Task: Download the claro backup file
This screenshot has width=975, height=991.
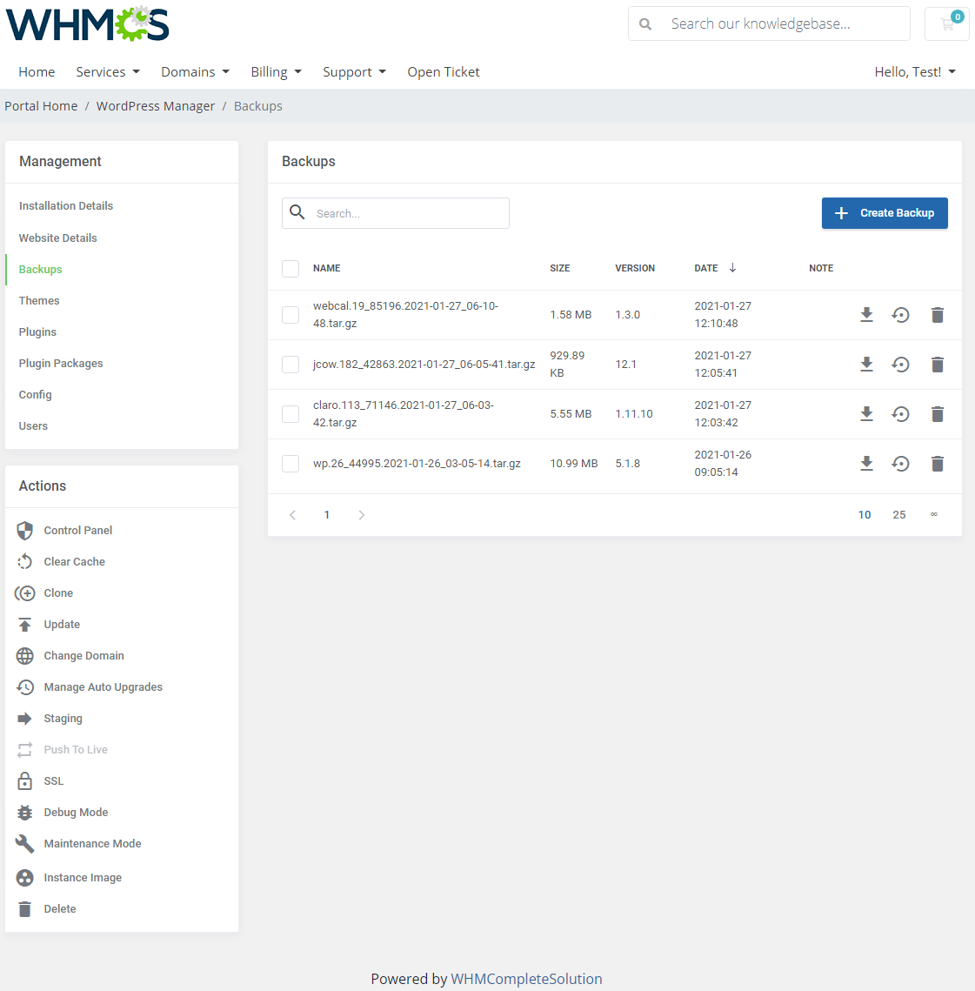Action: click(x=866, y=414)
